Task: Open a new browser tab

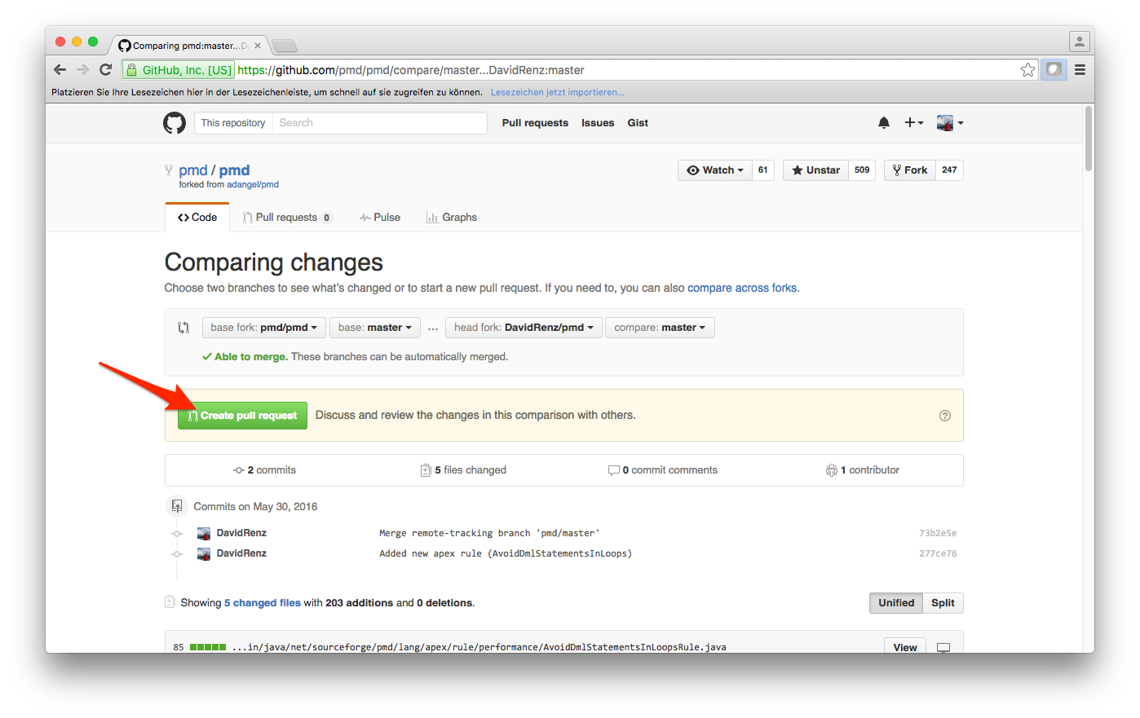Action: [284, 46]
